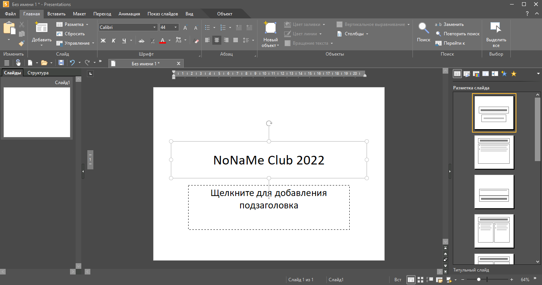Viewport: 542px width, 285px height.
Task: Toggle bold Ж formatting
Action: (103, 41)
